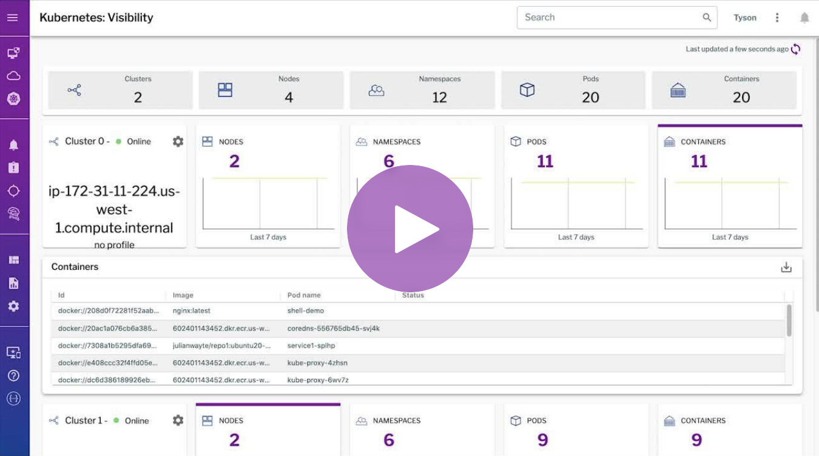Click the Nodes summary tile
Screen dimensions: 819x456
pyautogui.click(x=271, y=90)
